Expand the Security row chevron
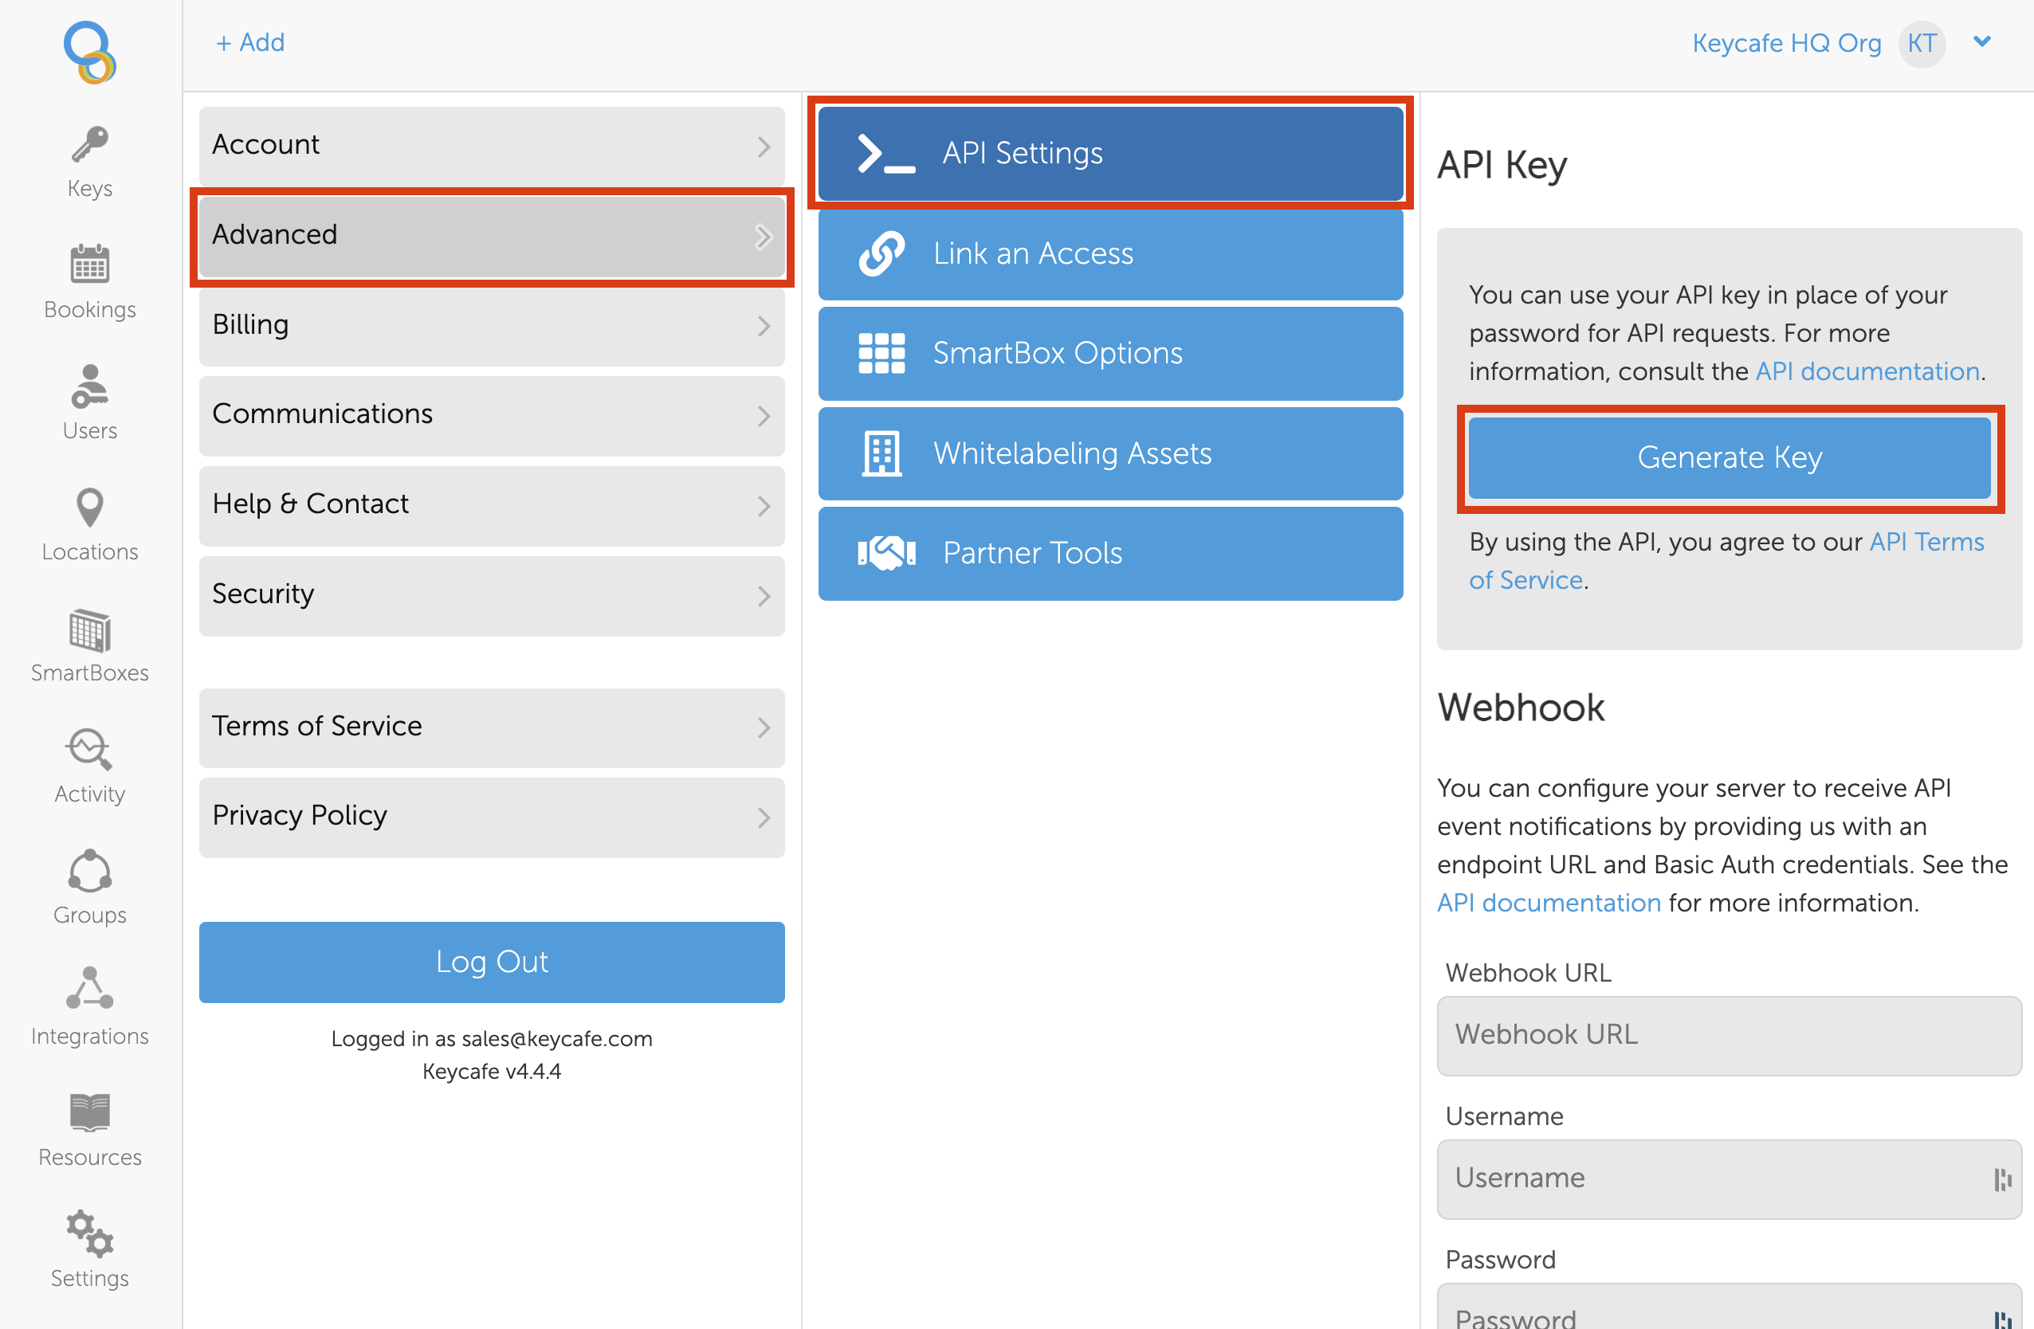The width and height of the screenshot is (2034, 1329). coord(764,596)
